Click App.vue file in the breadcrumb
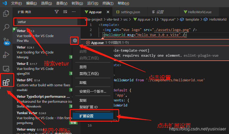Viewport: 229px width, 134px height. click(142, 20)
